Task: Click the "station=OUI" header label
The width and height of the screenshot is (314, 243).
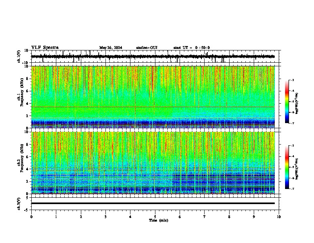Action: pos(147,48)
